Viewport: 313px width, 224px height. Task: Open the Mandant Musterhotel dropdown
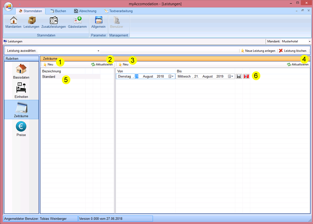(309, 42)
